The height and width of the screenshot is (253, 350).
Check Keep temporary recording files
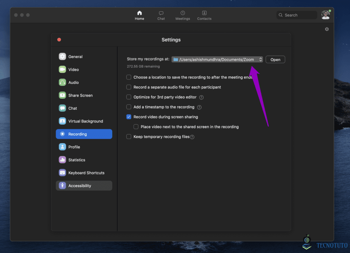(129, 136)
